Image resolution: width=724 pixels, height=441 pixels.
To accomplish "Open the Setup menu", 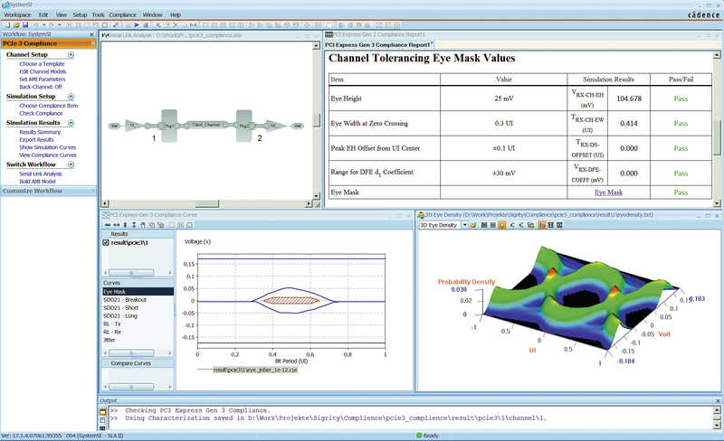I will (80, 14).
